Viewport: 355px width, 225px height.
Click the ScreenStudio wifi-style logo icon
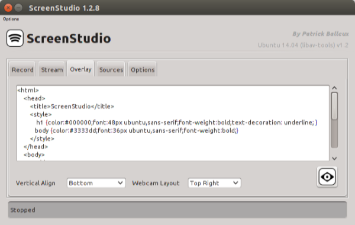(x=15, y=38)
